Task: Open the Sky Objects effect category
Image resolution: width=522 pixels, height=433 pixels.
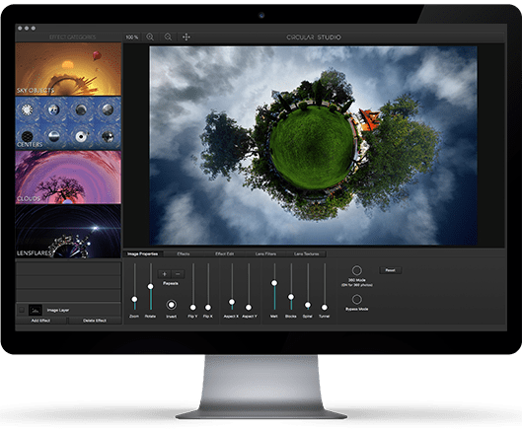Action: coord(68,69)
